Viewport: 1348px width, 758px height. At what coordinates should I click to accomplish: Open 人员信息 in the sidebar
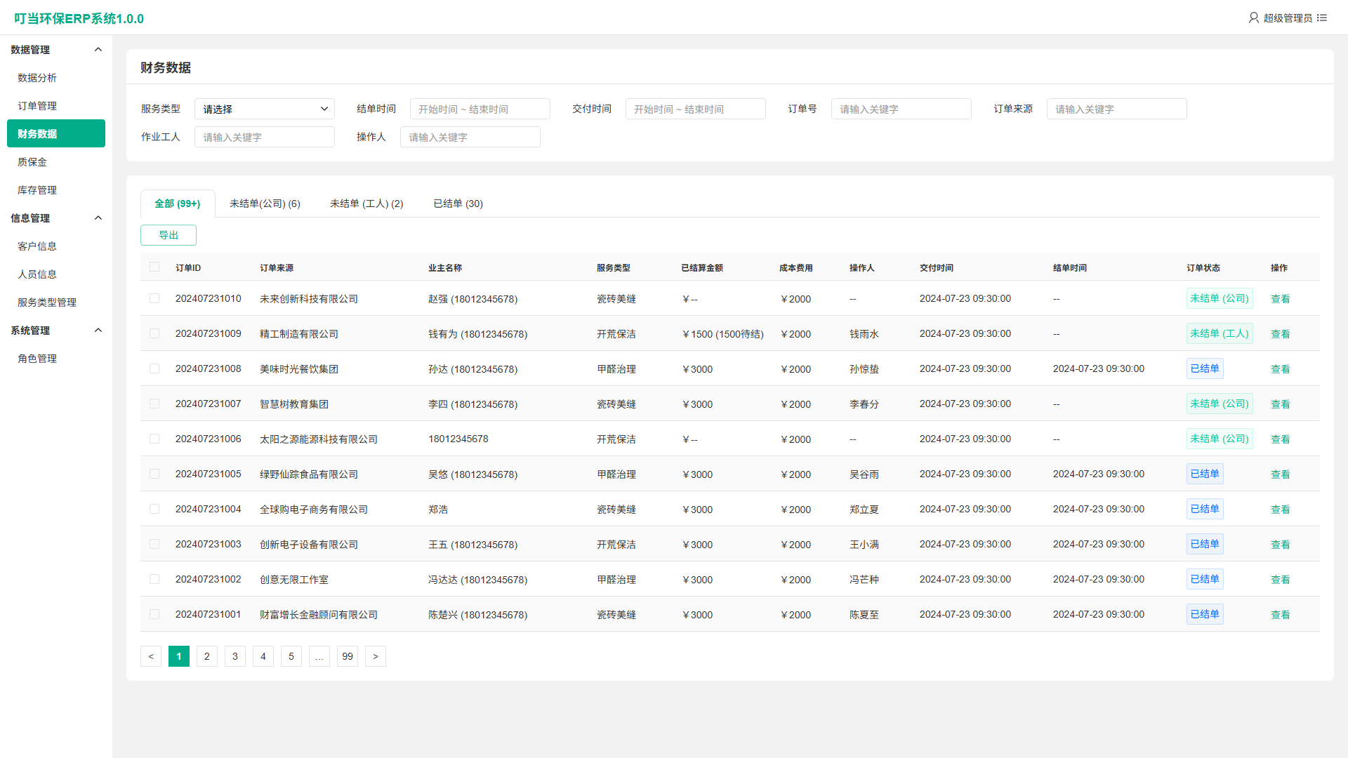(x=56, y=274)
